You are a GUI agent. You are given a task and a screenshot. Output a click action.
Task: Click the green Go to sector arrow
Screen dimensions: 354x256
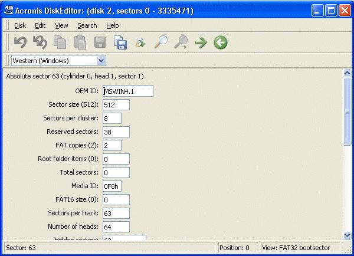click(201, 42)
